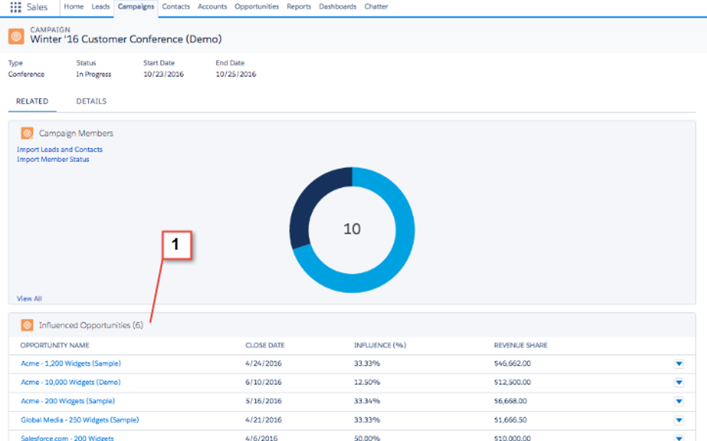707x441 pixels.
Task: Open the Chatter tab
Action: (376, 7)
